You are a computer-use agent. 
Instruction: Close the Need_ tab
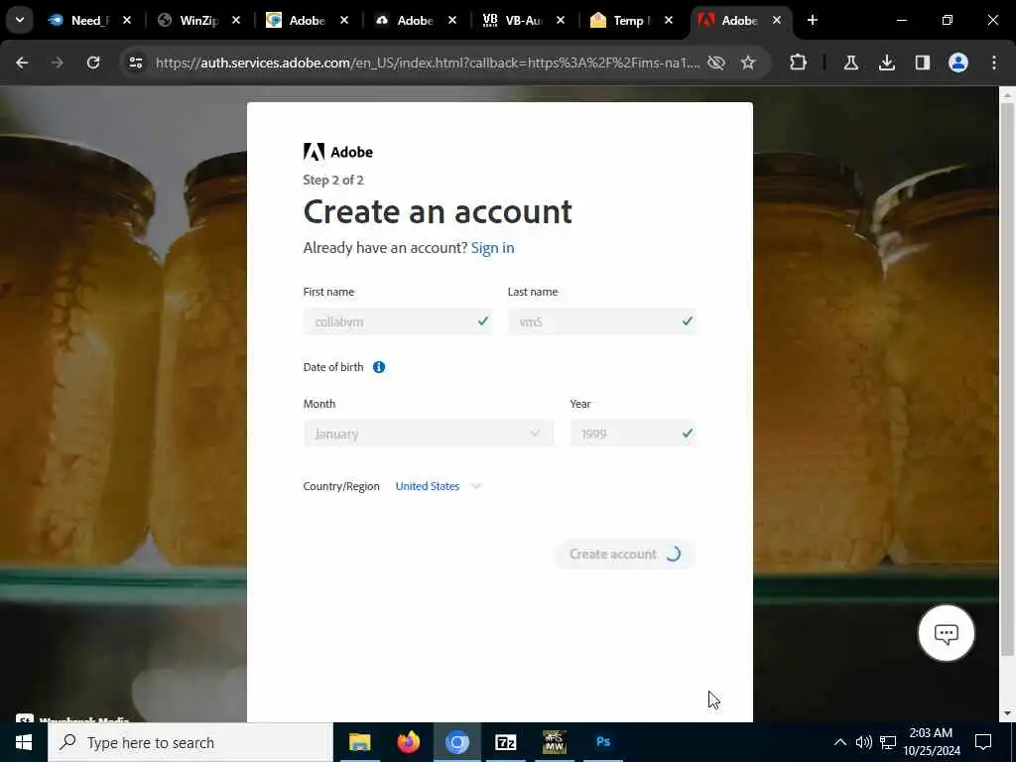tap(127, 20)
